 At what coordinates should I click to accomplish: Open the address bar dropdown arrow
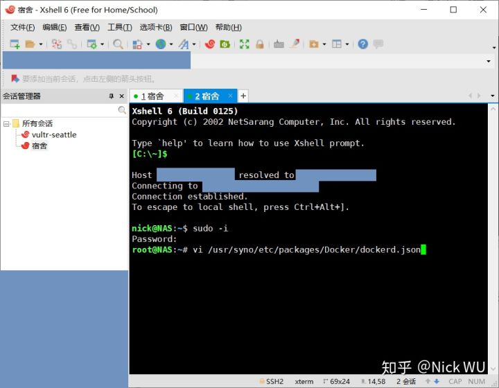point(488,61)
